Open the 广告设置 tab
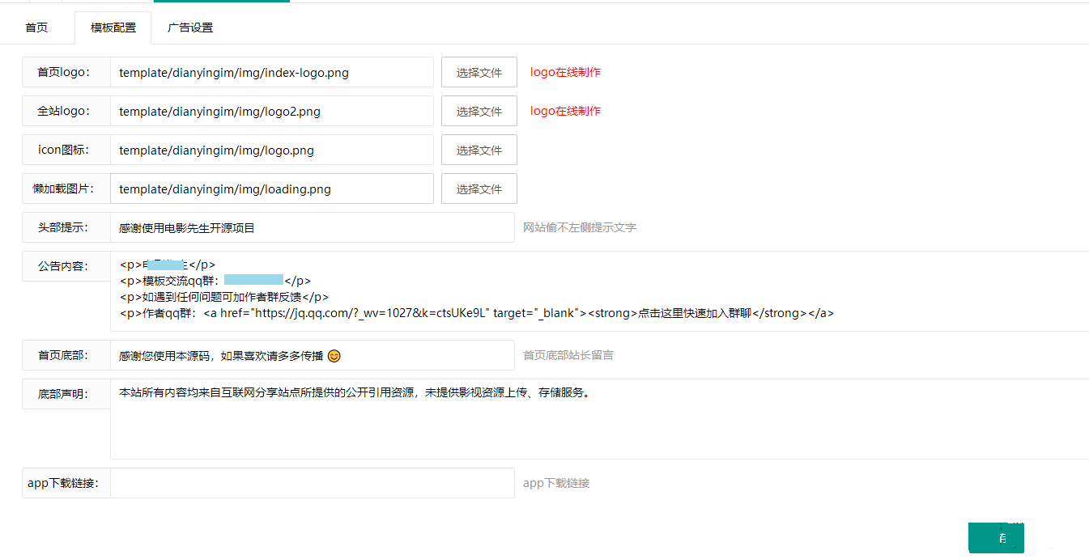The image size is (1089, 559). [x=190, y=28]
